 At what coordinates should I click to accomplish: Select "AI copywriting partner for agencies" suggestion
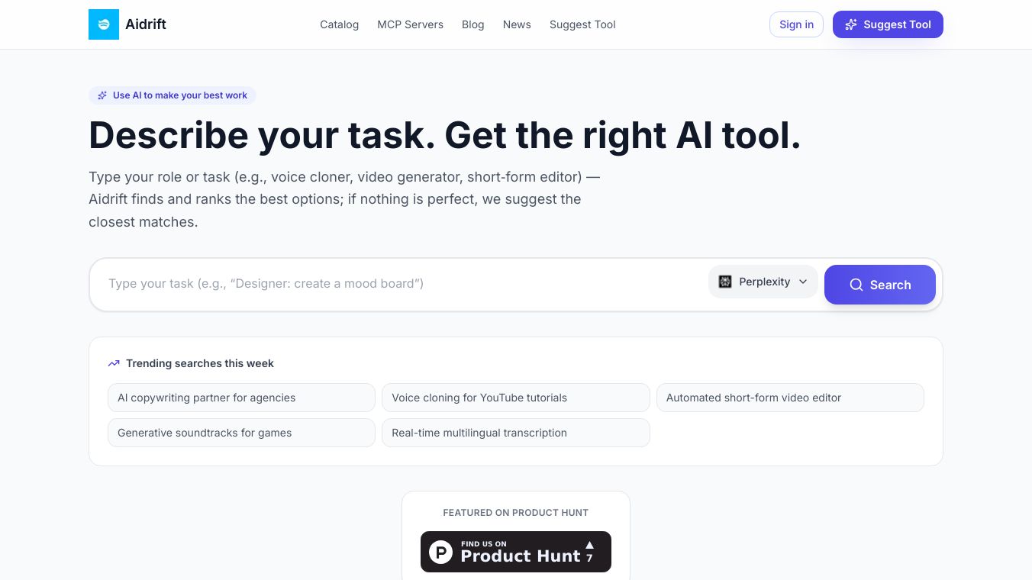click(241, 398)
